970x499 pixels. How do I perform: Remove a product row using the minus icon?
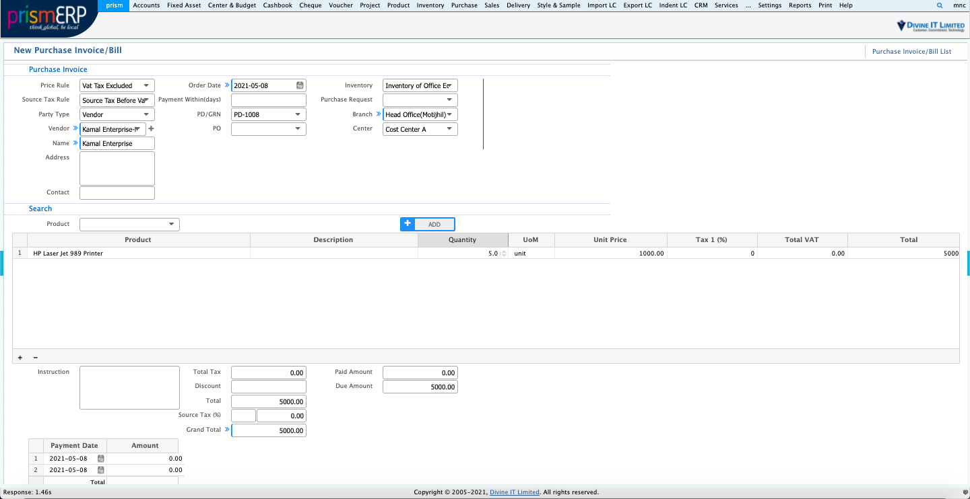(36, 357)
